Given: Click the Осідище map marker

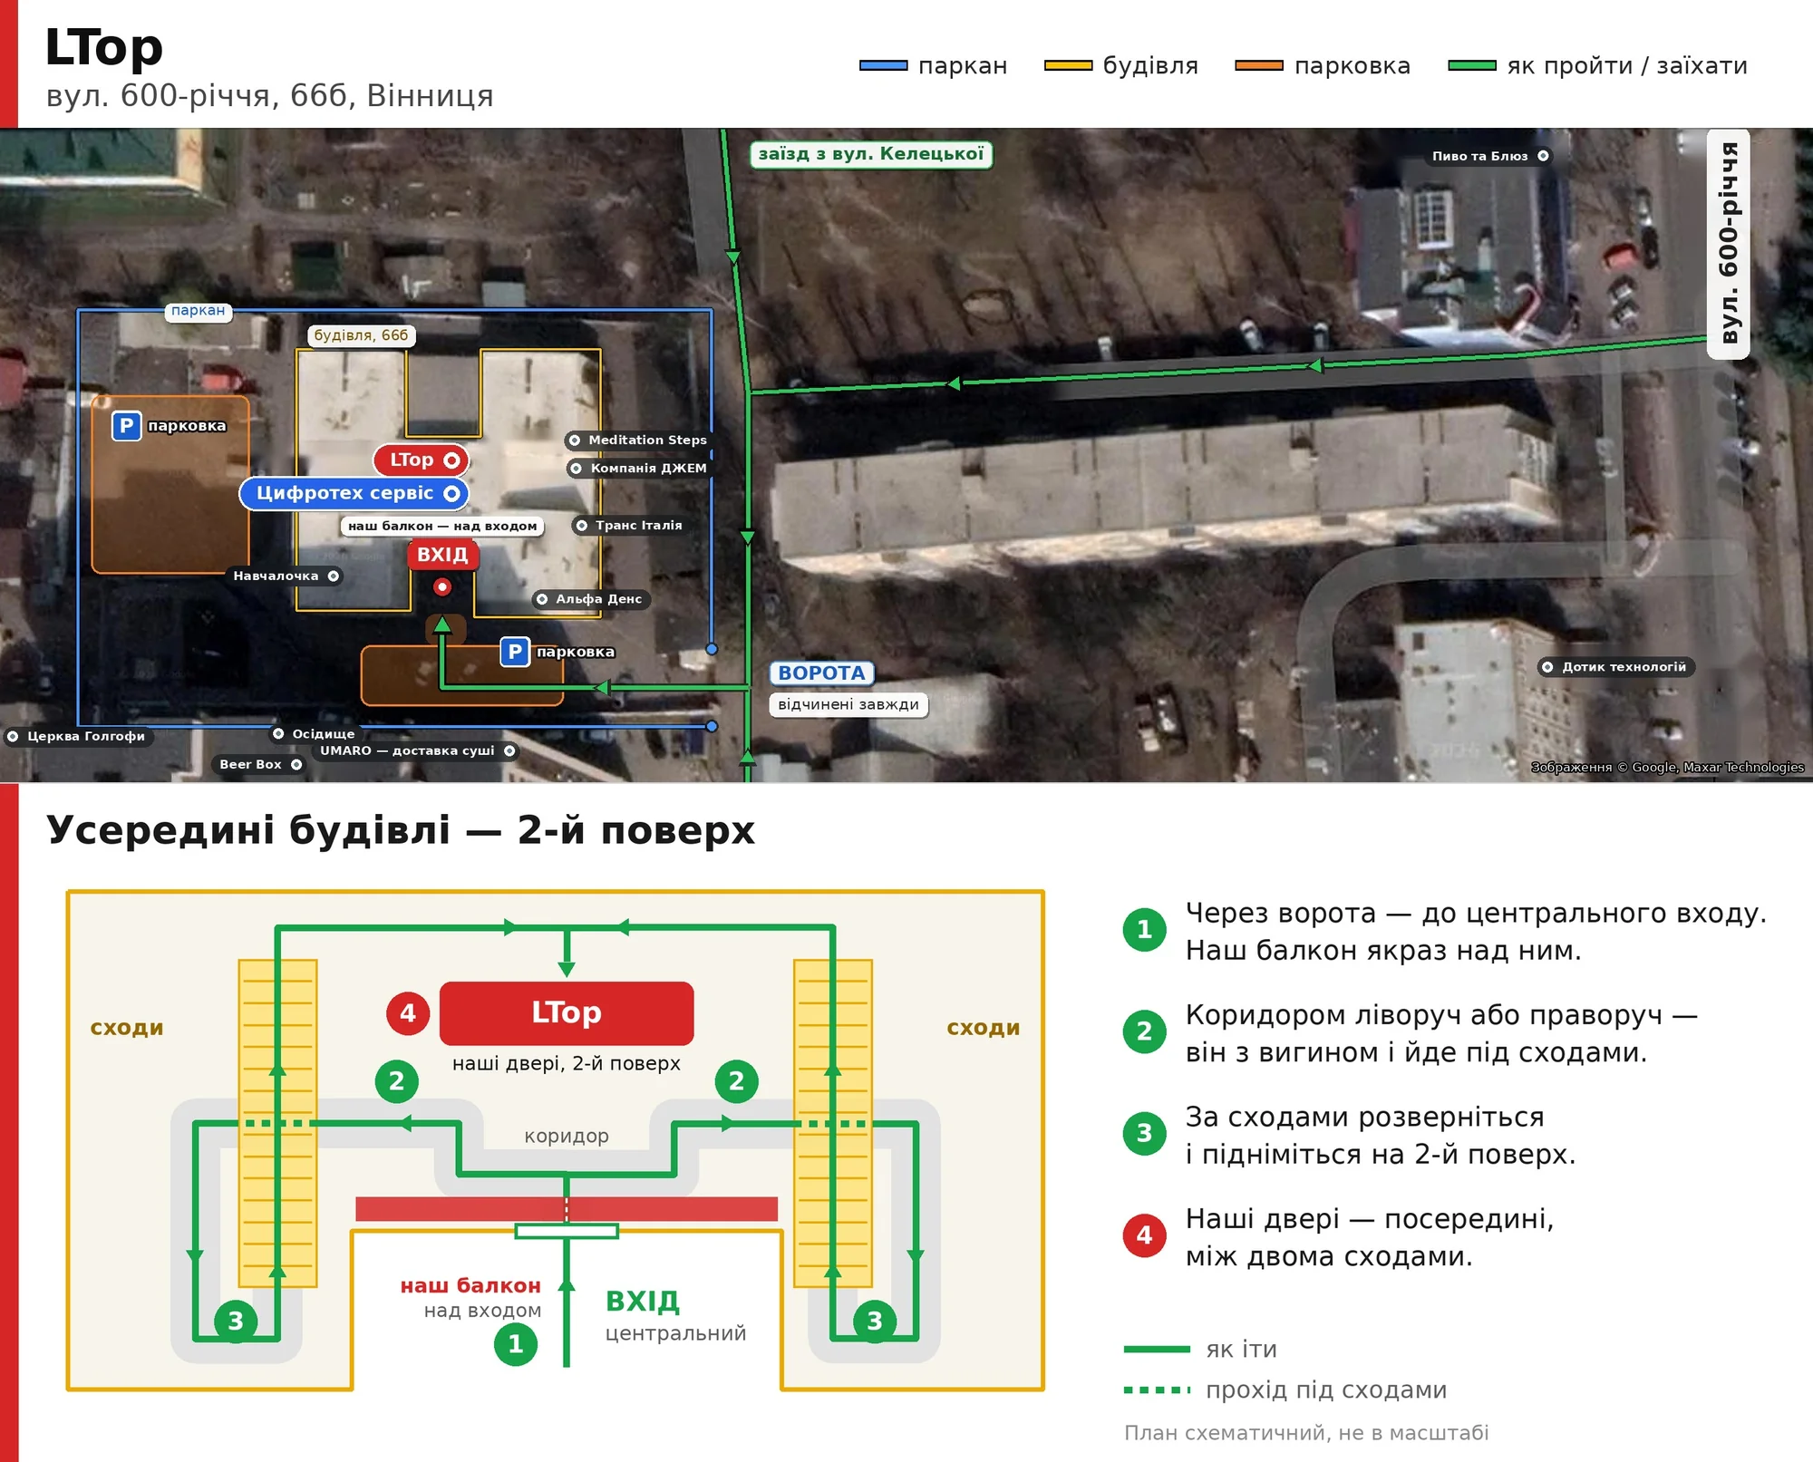Looking at the screenshot, I should pos(315,734).
